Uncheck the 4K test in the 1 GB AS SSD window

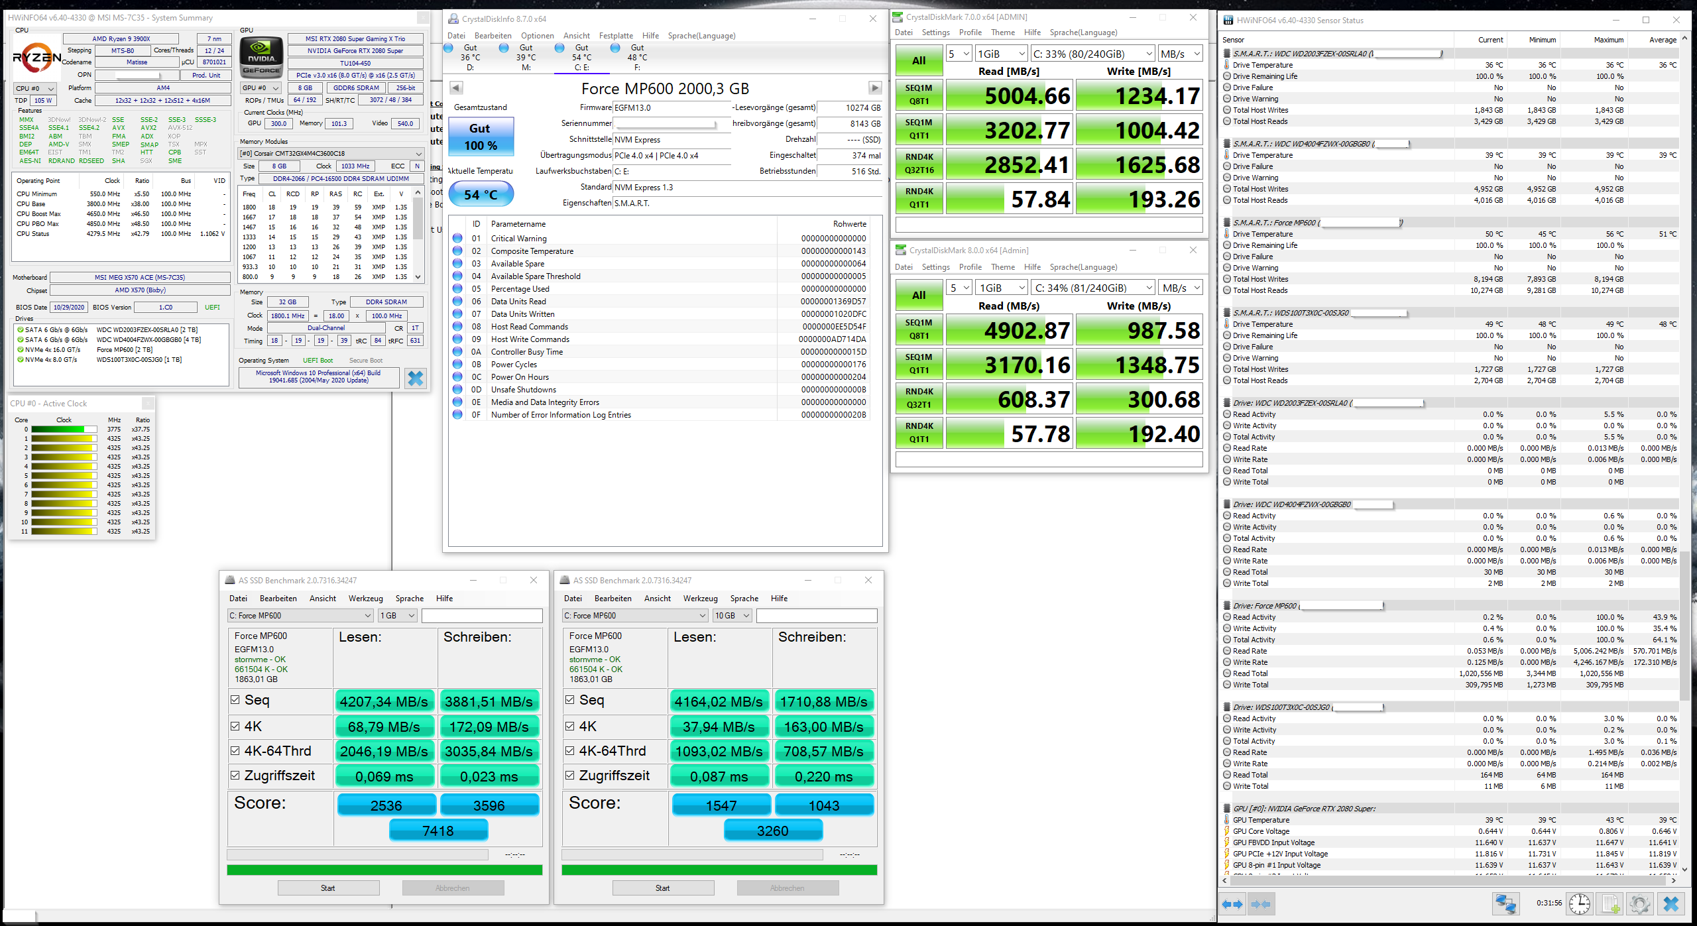click(235, 726)
